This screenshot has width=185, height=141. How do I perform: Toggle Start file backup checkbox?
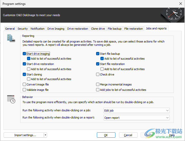[x=98, y=54]
